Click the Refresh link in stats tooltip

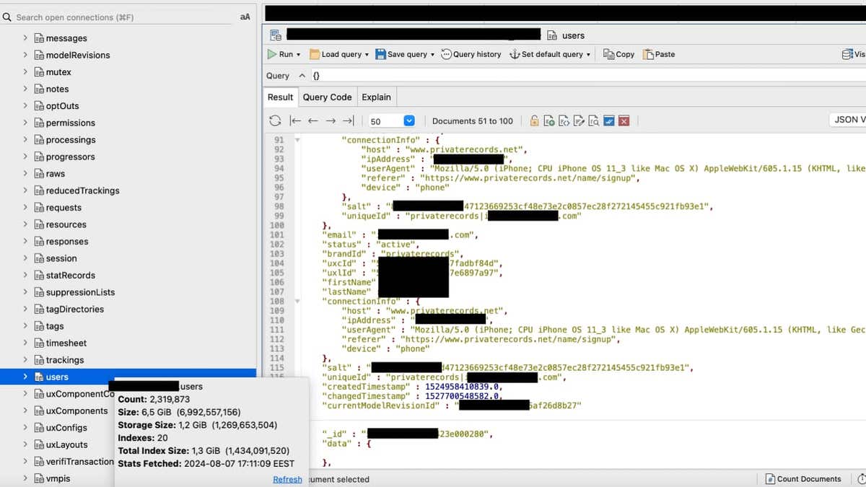click(x=287, y=479)
